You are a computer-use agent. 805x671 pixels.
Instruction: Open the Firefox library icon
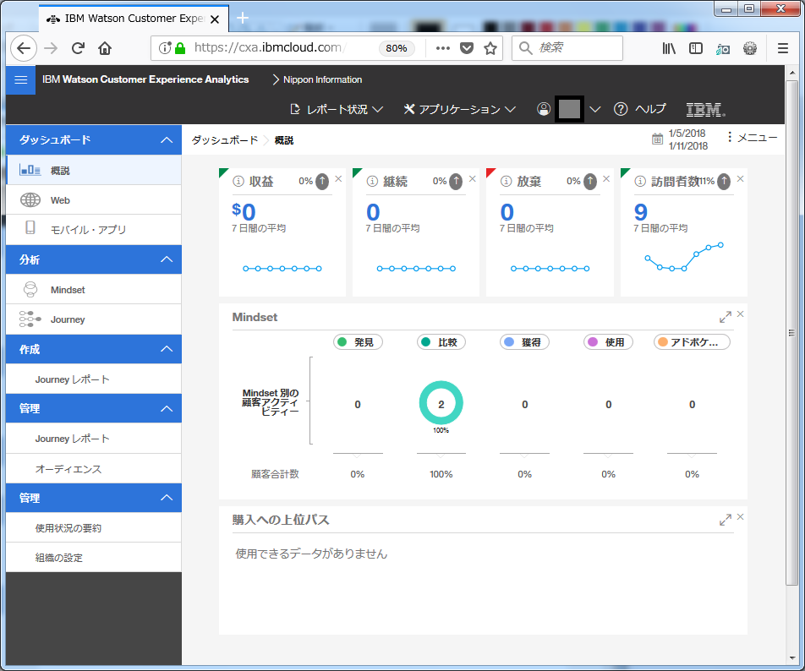668,48
